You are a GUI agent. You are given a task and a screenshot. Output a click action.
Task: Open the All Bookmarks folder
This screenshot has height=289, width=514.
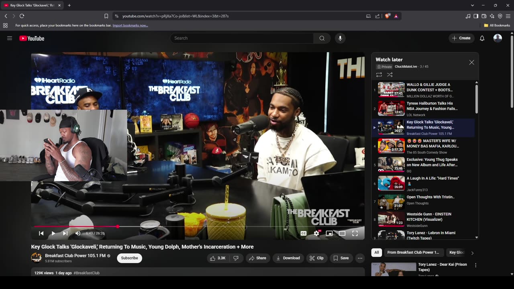pos(497,25)
